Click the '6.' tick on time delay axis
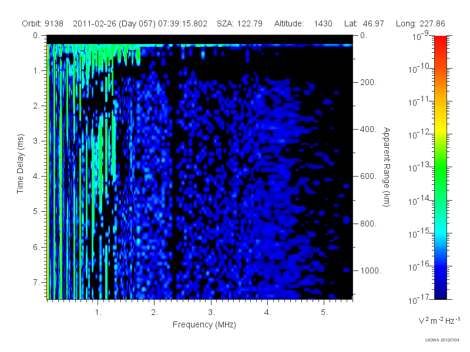The height and width of the screenshot is (352, 470). tap(36, 247)
